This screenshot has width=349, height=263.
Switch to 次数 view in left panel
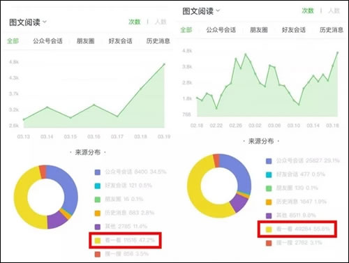(x=135, y=22)
